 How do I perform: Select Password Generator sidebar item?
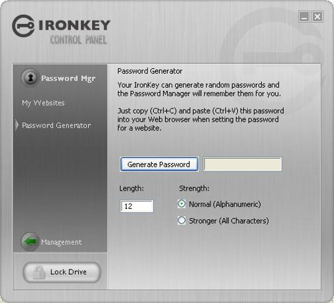[x=57, y=125]
